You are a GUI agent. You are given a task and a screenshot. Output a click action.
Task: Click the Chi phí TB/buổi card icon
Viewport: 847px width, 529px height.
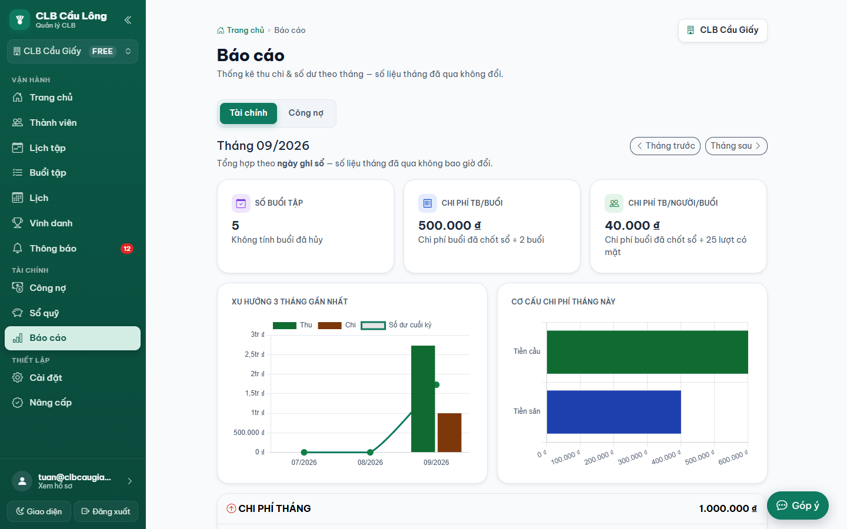[x=428, y=203]
